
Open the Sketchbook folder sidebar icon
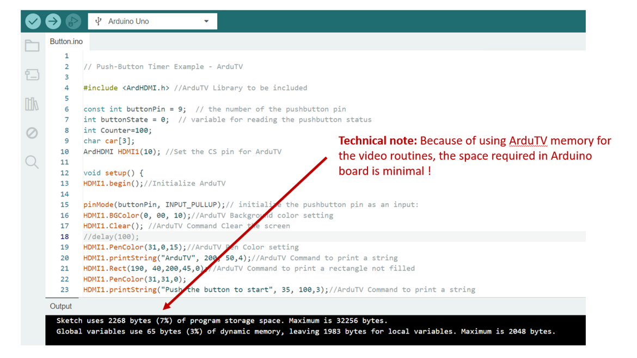tap(32, 46)
